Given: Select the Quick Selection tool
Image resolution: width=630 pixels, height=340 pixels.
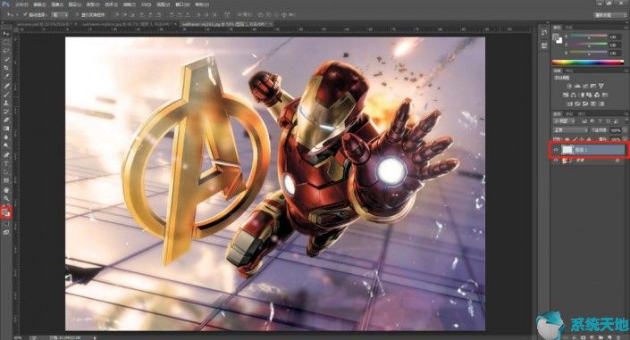Looking at the screenshot, I should (6, 60).
